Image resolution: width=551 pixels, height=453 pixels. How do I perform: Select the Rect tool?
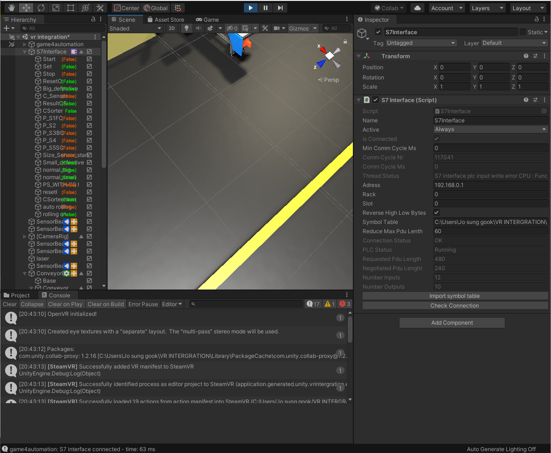[x=71, y=8]
